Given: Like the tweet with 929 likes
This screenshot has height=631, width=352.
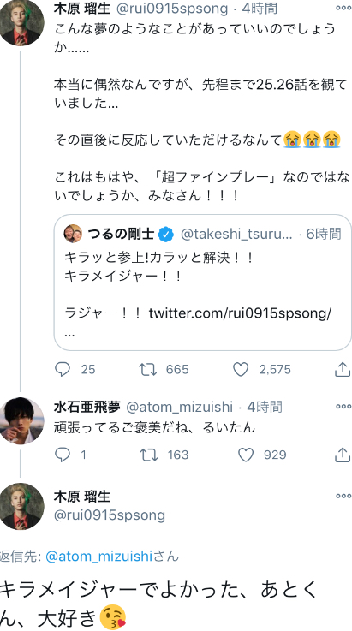Looking at the screenshot, I should (x=246, y=455).
